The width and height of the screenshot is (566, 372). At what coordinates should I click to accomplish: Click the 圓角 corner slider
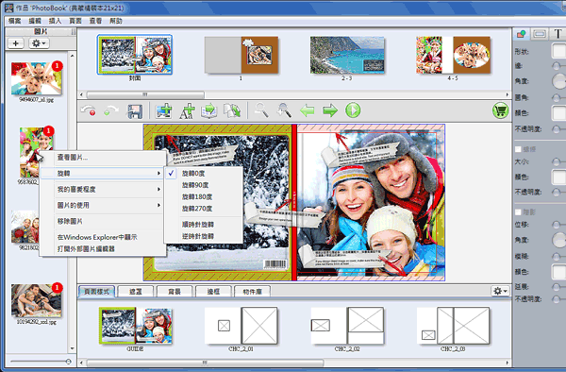[x=558, y=97]
